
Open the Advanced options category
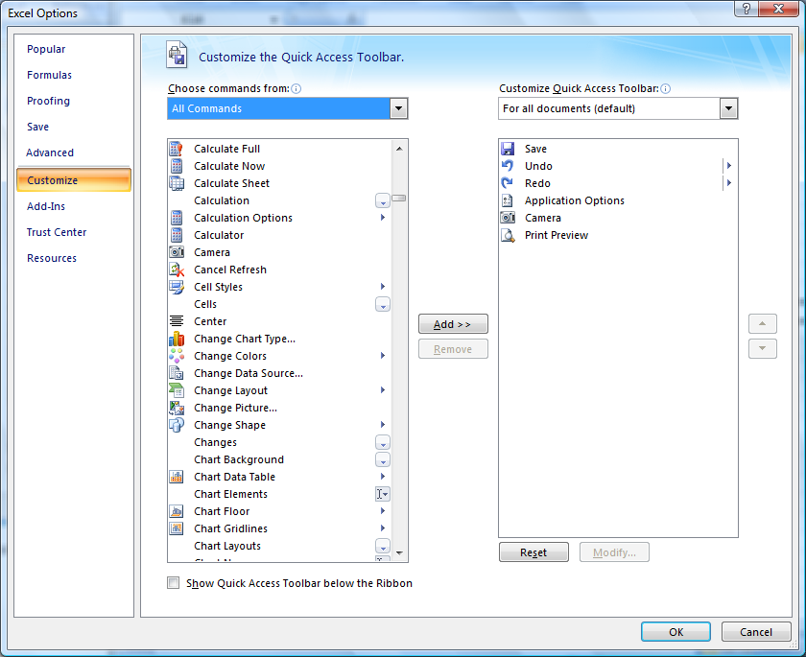pyautogui.click(x=50, y=153)
